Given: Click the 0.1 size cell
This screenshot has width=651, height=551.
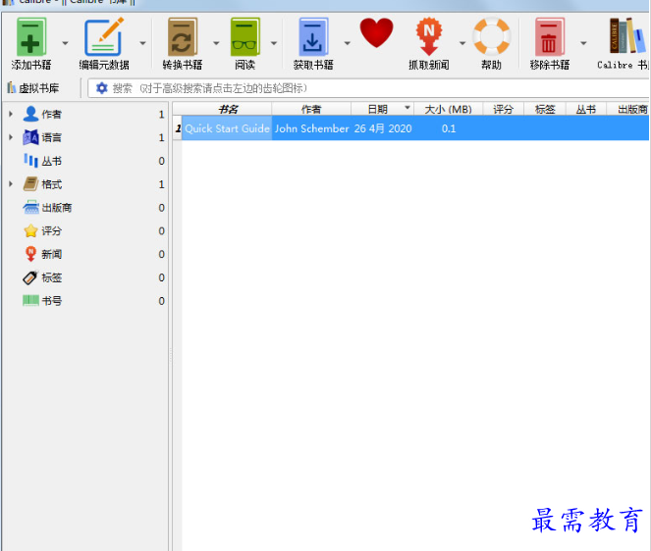Looking at the screenshot, I should [x=449, y=128].
